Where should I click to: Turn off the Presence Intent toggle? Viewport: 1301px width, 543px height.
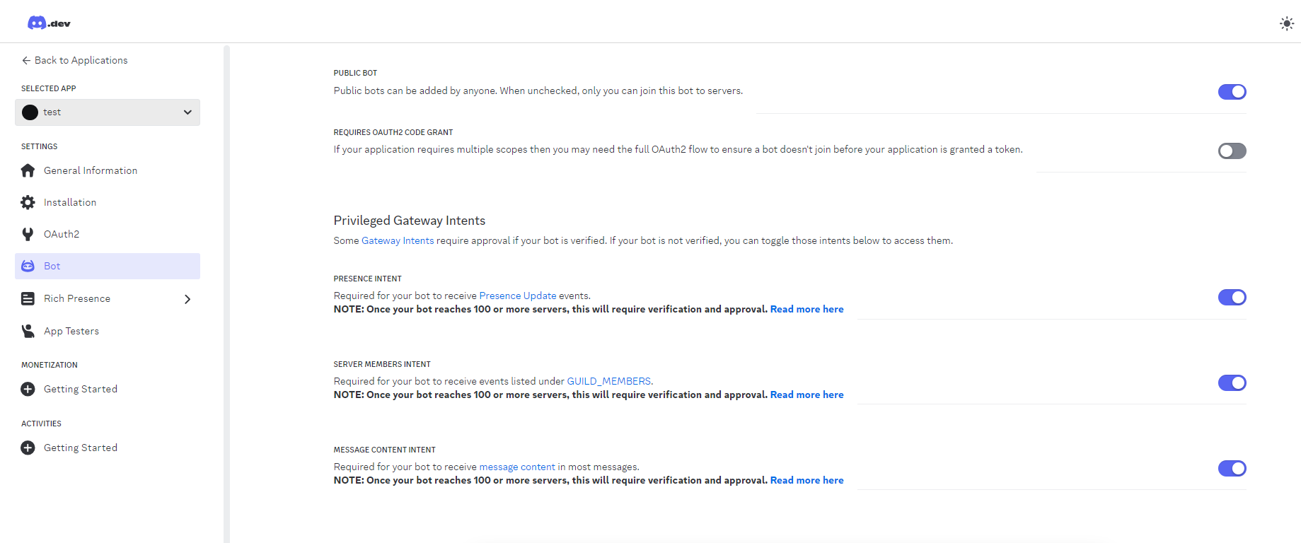(1232, 298)
